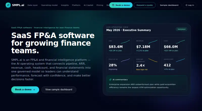Open the Data layer menu
Screen dimensions: 202x111
coord(33,5)
